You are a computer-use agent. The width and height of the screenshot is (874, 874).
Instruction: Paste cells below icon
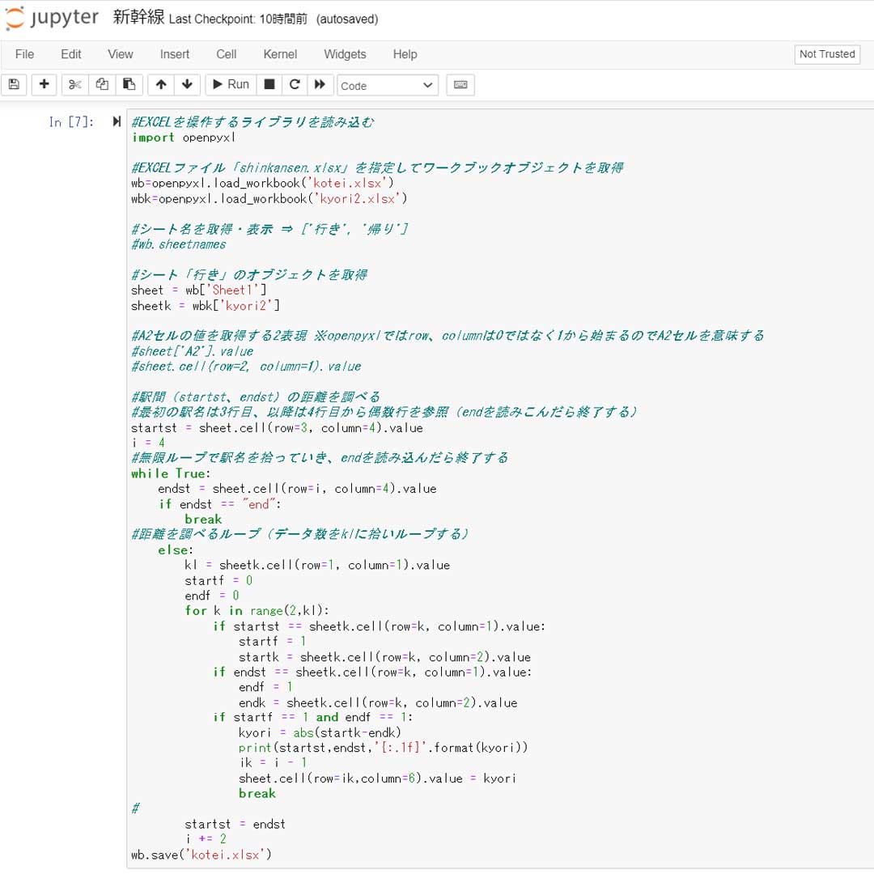(x=129, y=85)
